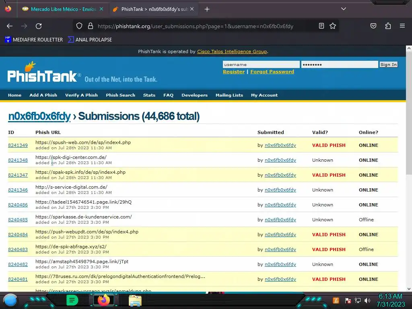Open submission ID 8240482

coord(18,264)
